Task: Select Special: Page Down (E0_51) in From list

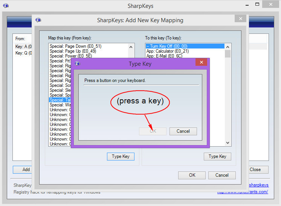Action: pos(75,46)
